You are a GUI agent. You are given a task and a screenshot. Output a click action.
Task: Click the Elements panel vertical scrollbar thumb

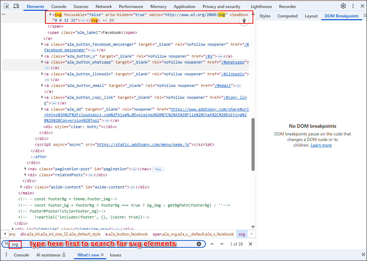[x=253, y=144]
